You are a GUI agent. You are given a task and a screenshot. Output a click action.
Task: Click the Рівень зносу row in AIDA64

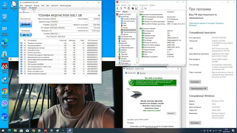(163, 52)
